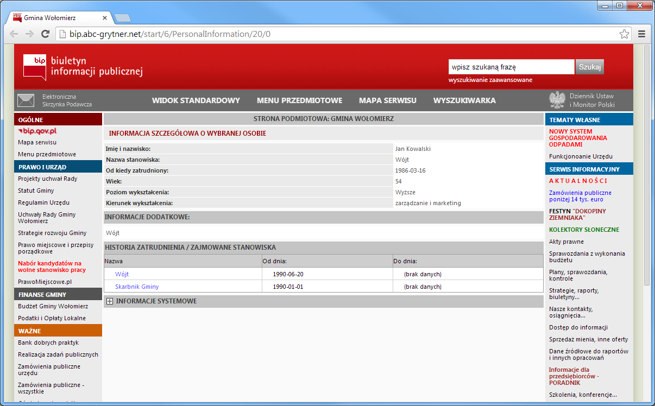The image size is (655, 406).
Task: Click the 1986-03-16 employment date
Action: [411, 170]
